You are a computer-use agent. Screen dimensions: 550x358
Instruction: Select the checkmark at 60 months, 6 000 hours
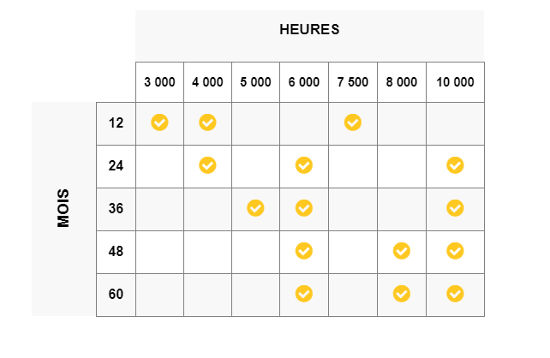pos(304,294)
